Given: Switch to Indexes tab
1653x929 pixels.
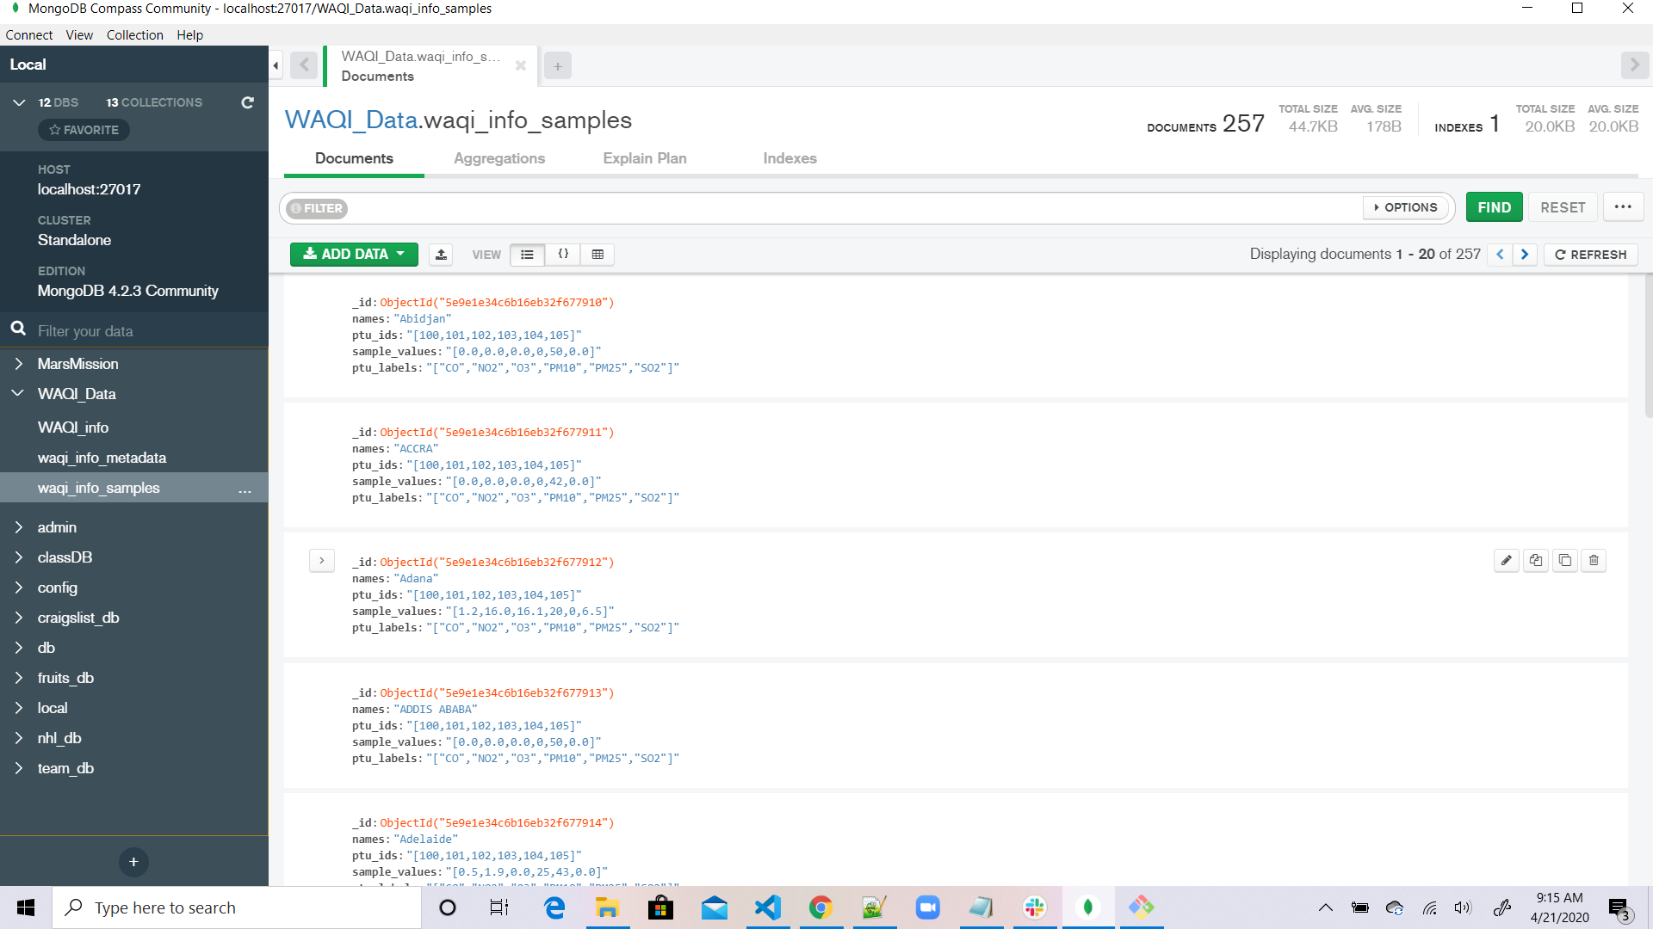Looking at the screenshot, I should pyautogui.click(x=789, y=158).
